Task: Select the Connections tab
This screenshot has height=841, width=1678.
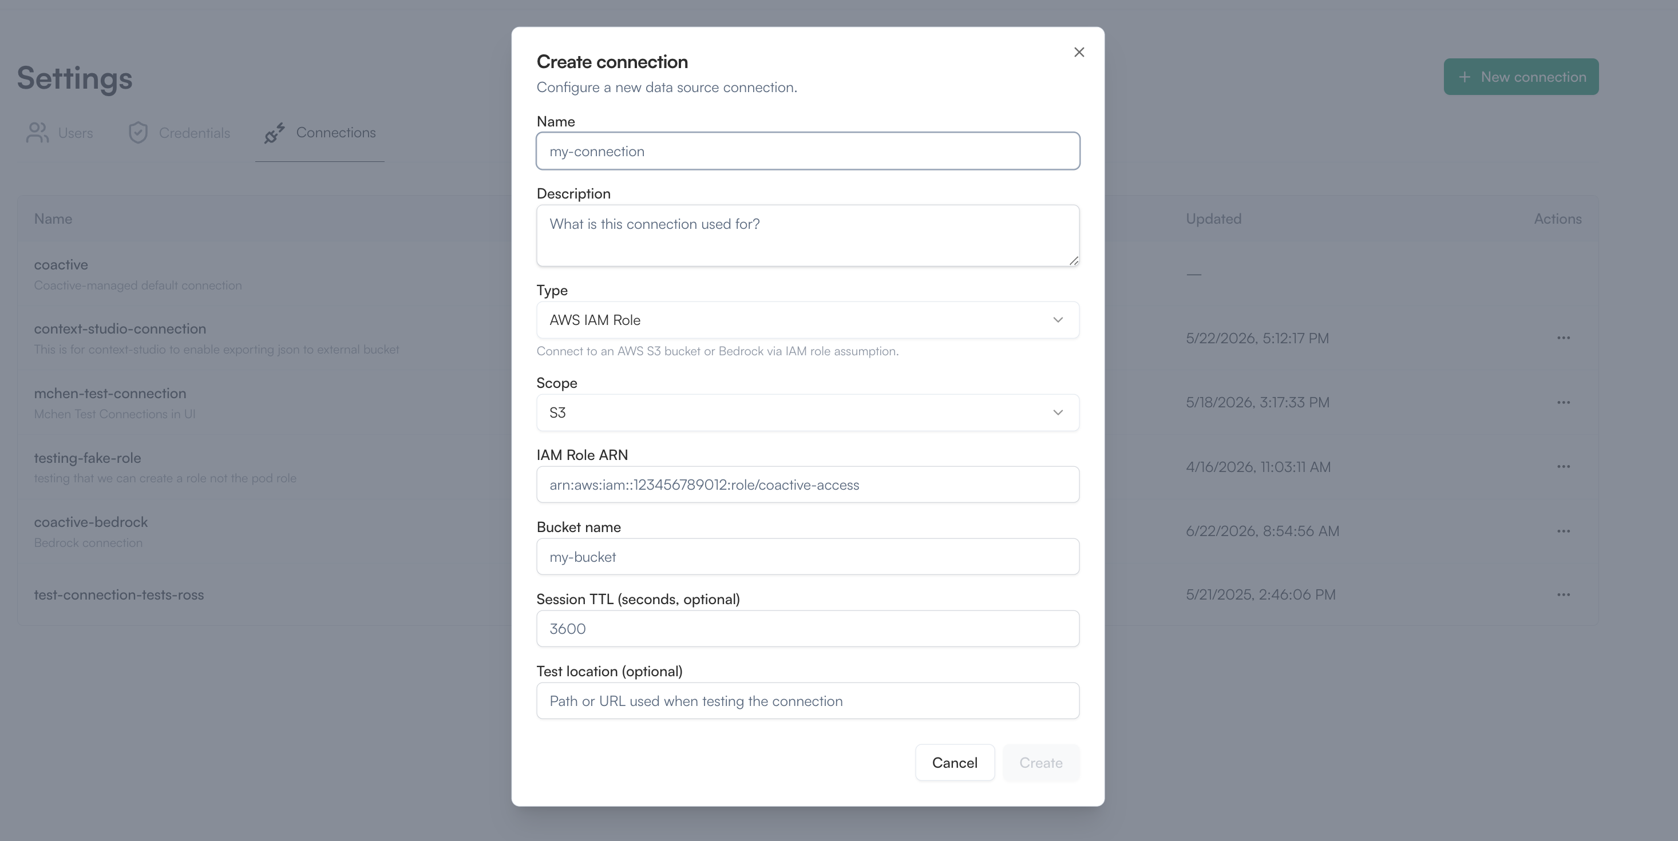Action: [x=320, y=133]
